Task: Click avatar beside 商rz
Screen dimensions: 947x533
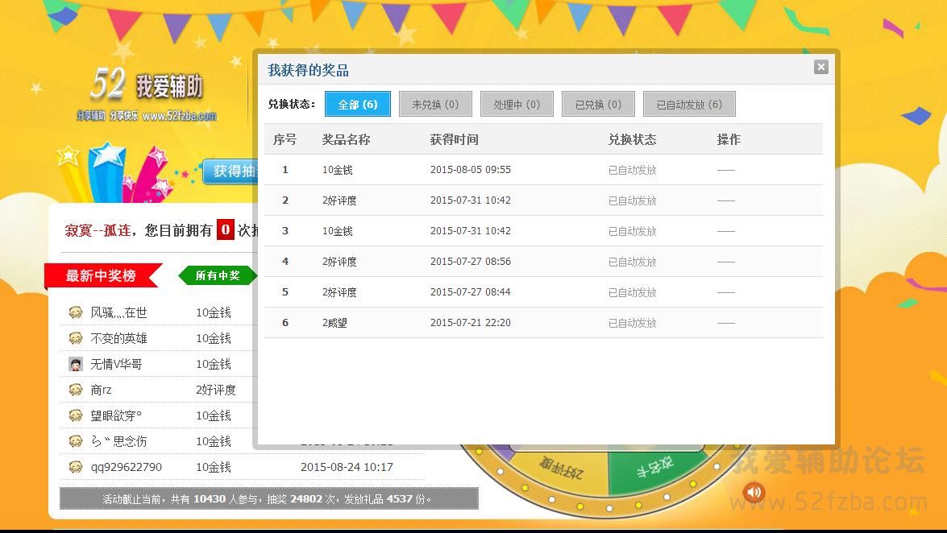Action: [76, 390]
